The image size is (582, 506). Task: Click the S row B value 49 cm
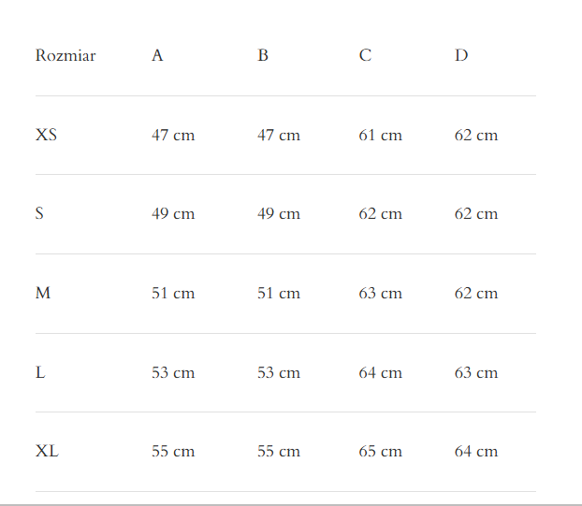(x=279, y=213)
